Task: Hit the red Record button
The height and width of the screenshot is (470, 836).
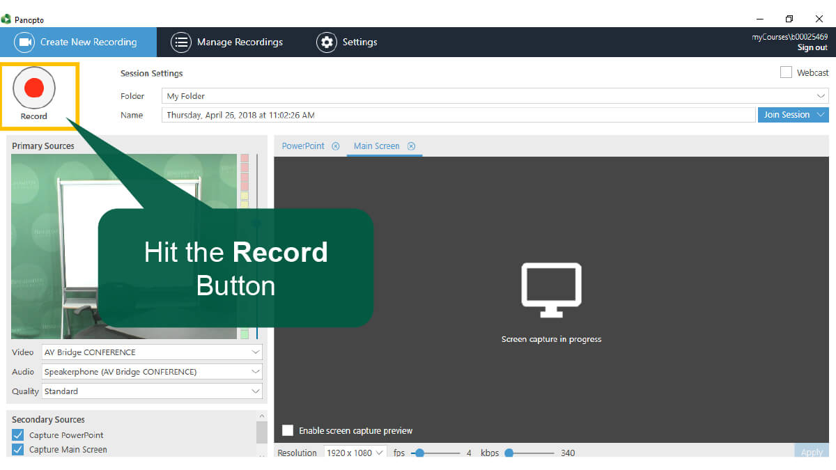Action: pyautogui.click(x=34, y=88)
